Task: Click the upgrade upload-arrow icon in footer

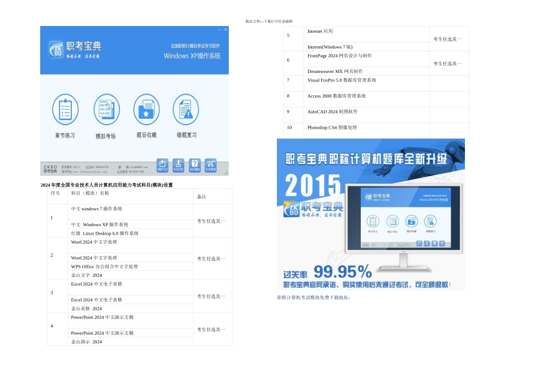Action: click(x=163, y=165)
